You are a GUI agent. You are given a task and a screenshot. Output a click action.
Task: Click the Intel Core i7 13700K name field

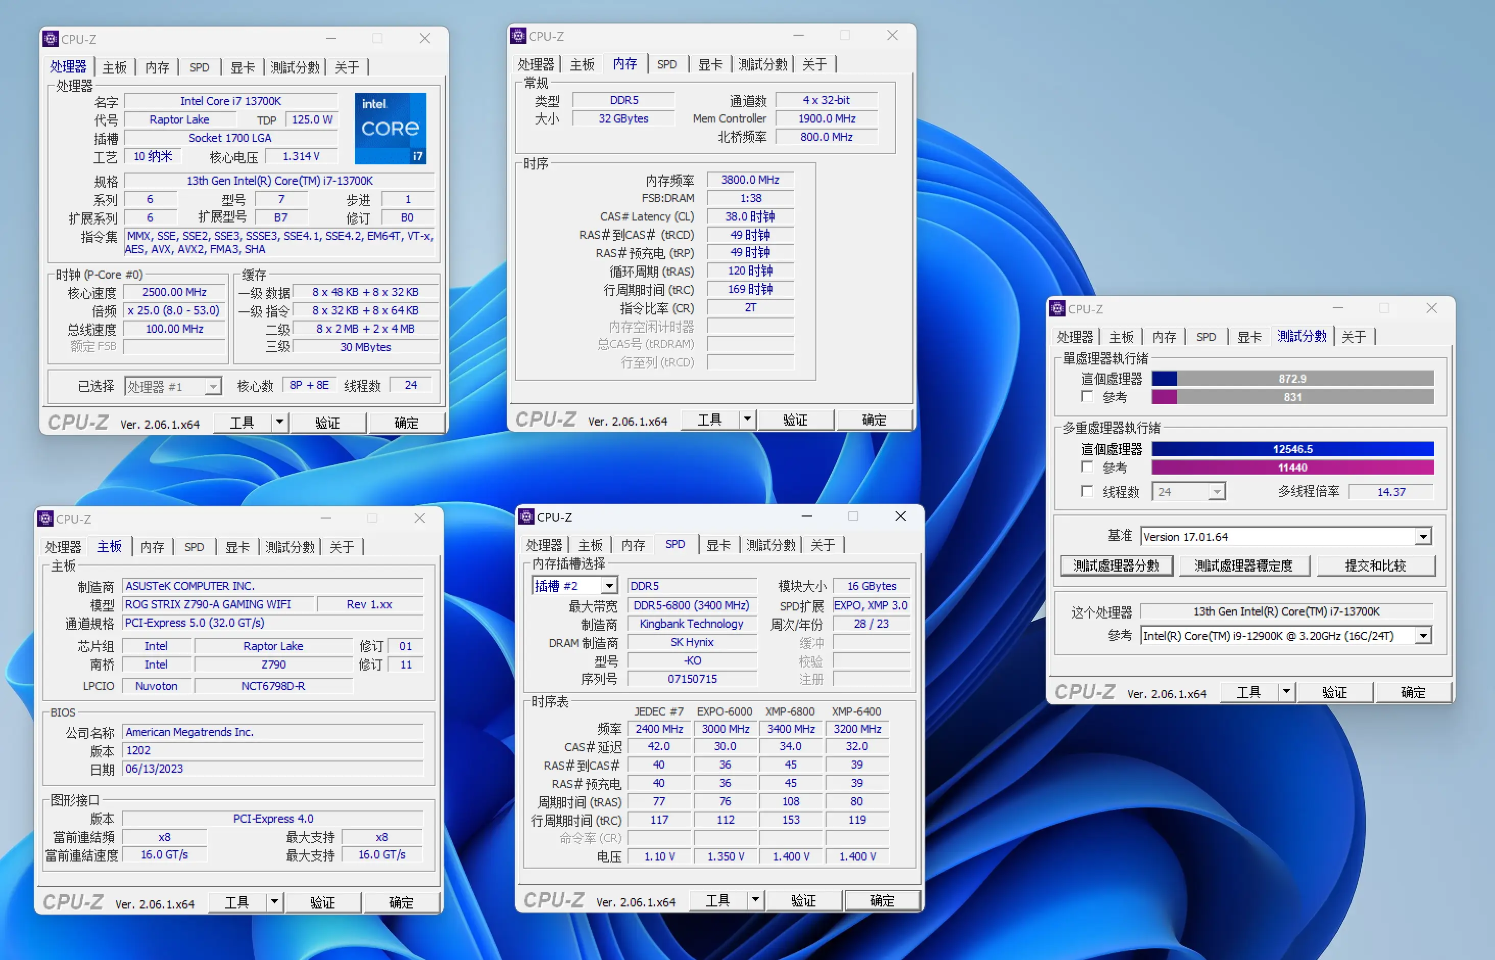point(231,101)
